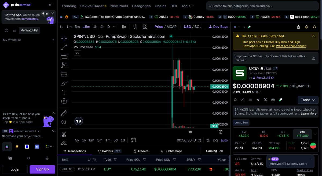Image resolution: width=322 pixels, height=176 pixels.
Task: Open the Bubblemaps tab
Action: (x=171, y=151)
